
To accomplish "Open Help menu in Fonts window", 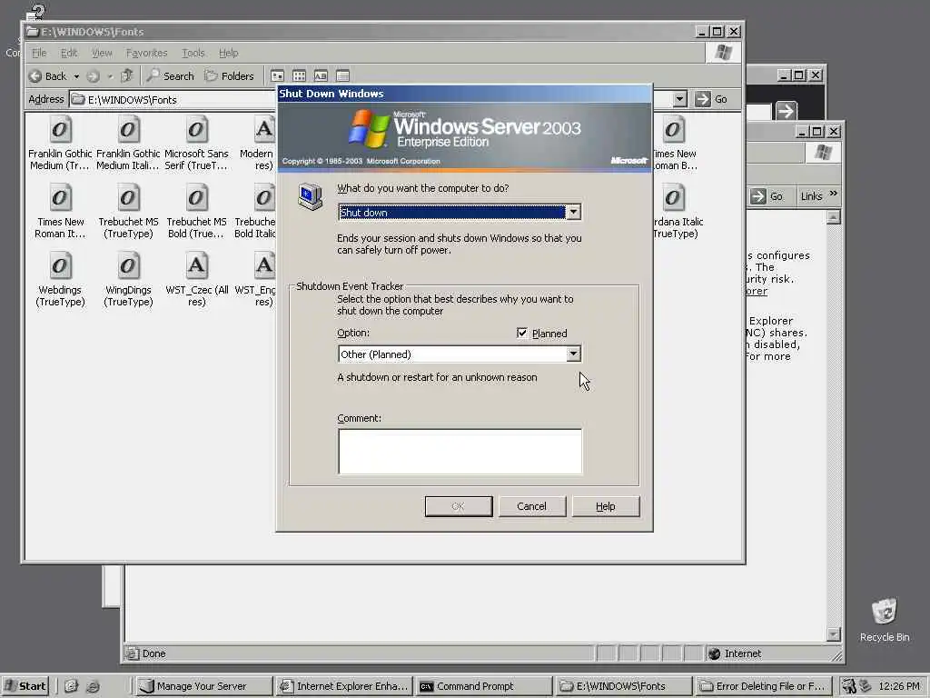I will tap(228, 53).
